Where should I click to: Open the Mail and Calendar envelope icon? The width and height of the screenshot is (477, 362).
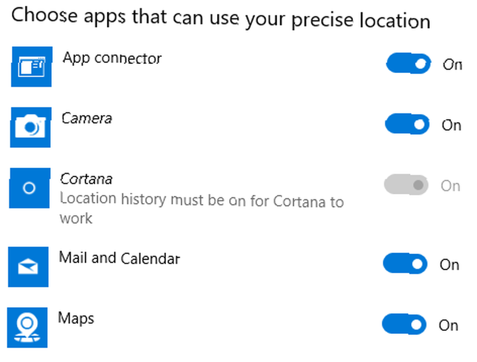pos(28,266)
